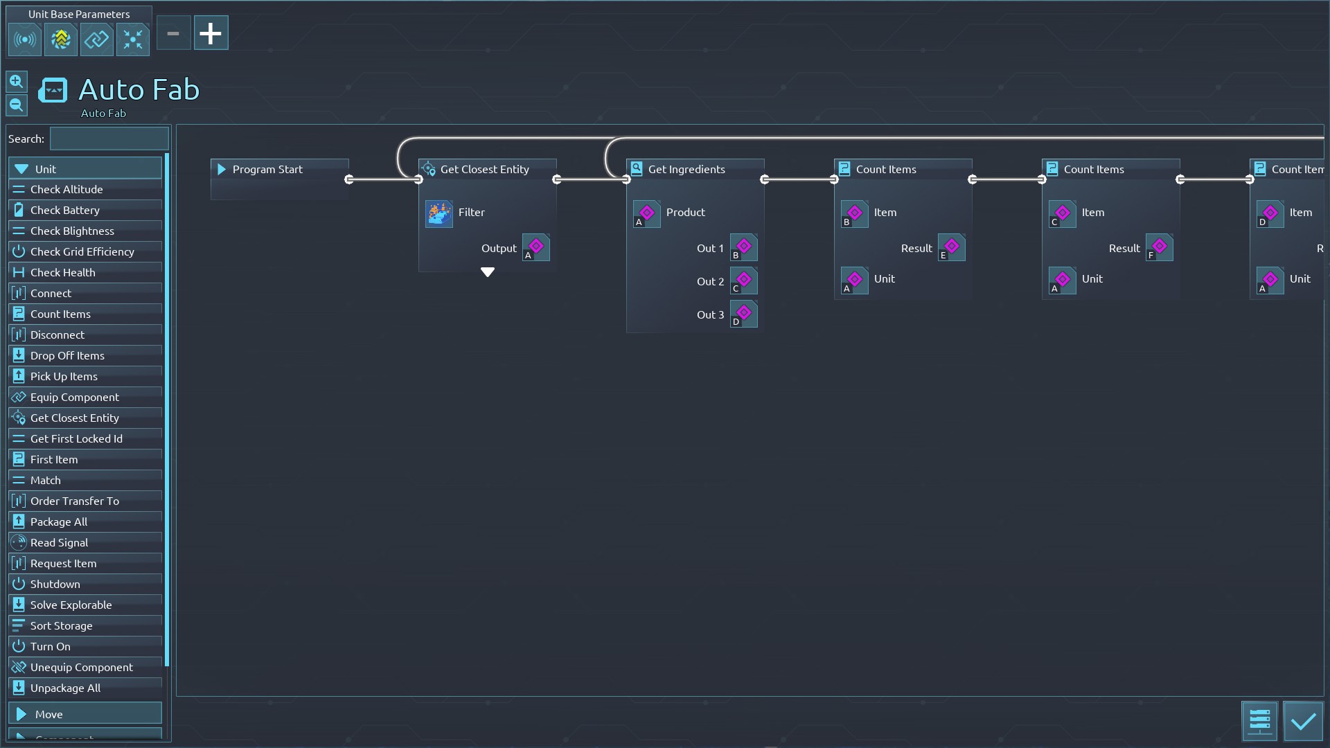1330x748 pixels.
Task: Click the signal broadcast icon in Unit Base Parameters
Action: point(25,39)
